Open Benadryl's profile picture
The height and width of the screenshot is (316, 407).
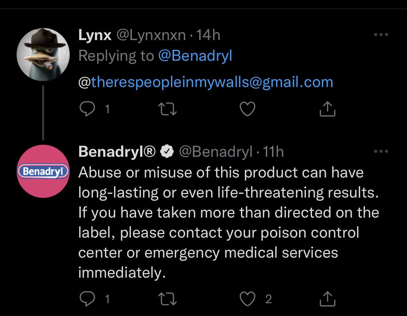42,171
